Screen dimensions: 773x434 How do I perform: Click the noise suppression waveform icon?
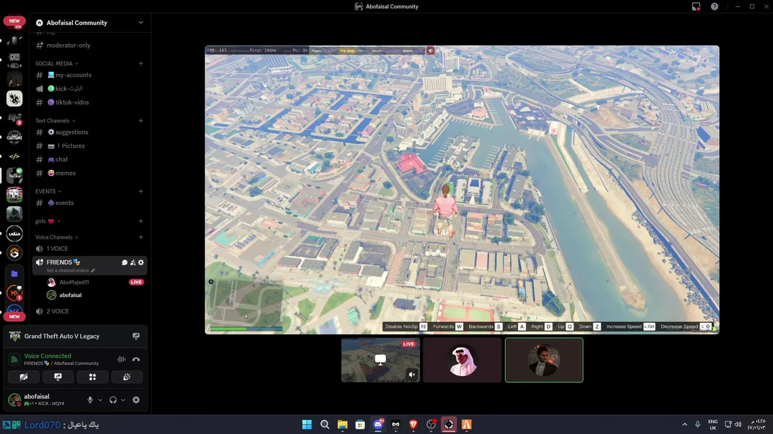[121, 359]
